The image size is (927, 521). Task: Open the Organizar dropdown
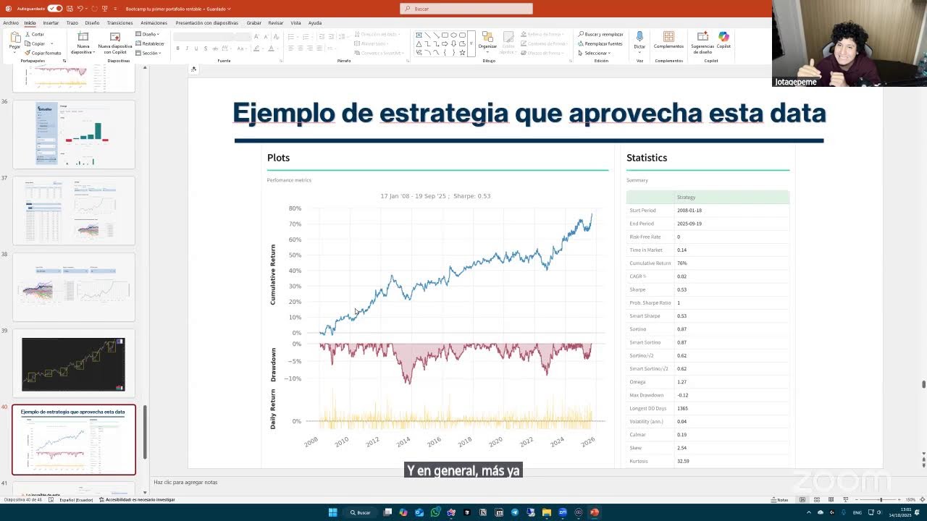[487, 42]
